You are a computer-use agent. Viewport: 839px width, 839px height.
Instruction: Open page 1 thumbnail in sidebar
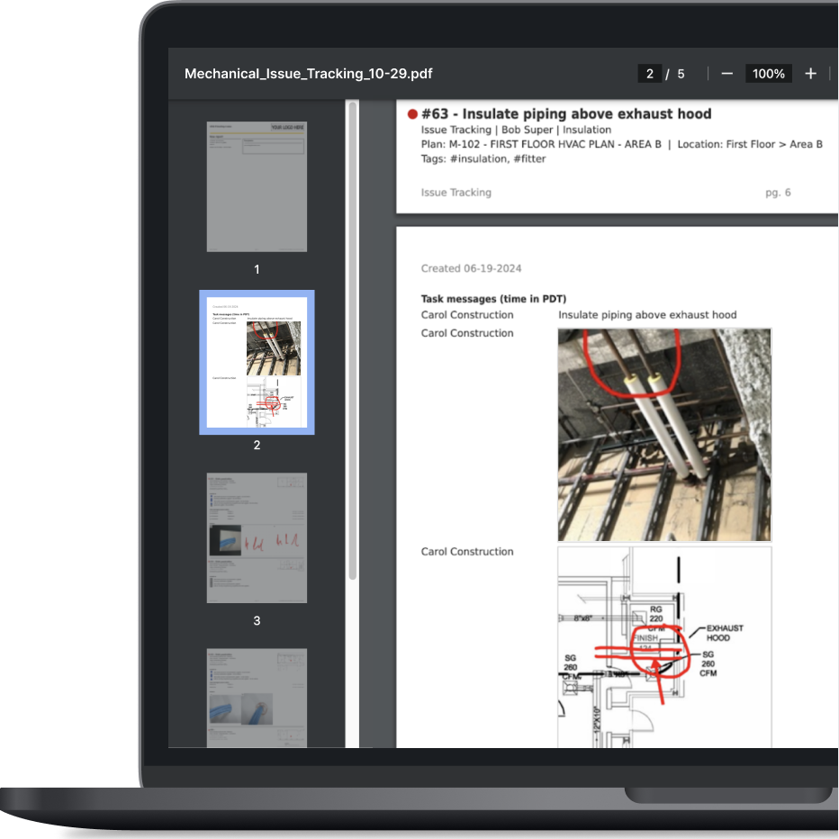pyautogui.click(x=257, y=186)
